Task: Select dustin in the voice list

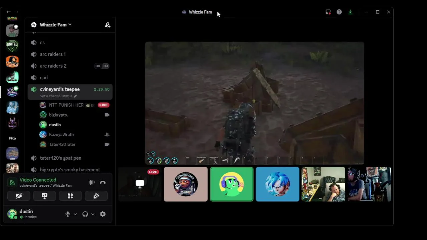Action: click(55, 125)
